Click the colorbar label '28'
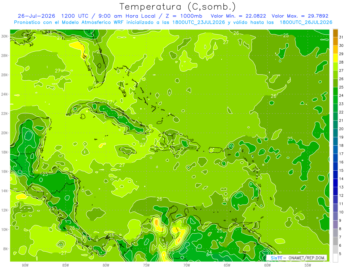 click(x=341, y=62)
